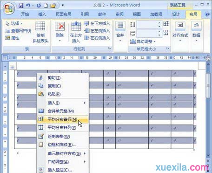Select the table tools 布局 tab
Screen dimensions: 212x173
point(193,14)
